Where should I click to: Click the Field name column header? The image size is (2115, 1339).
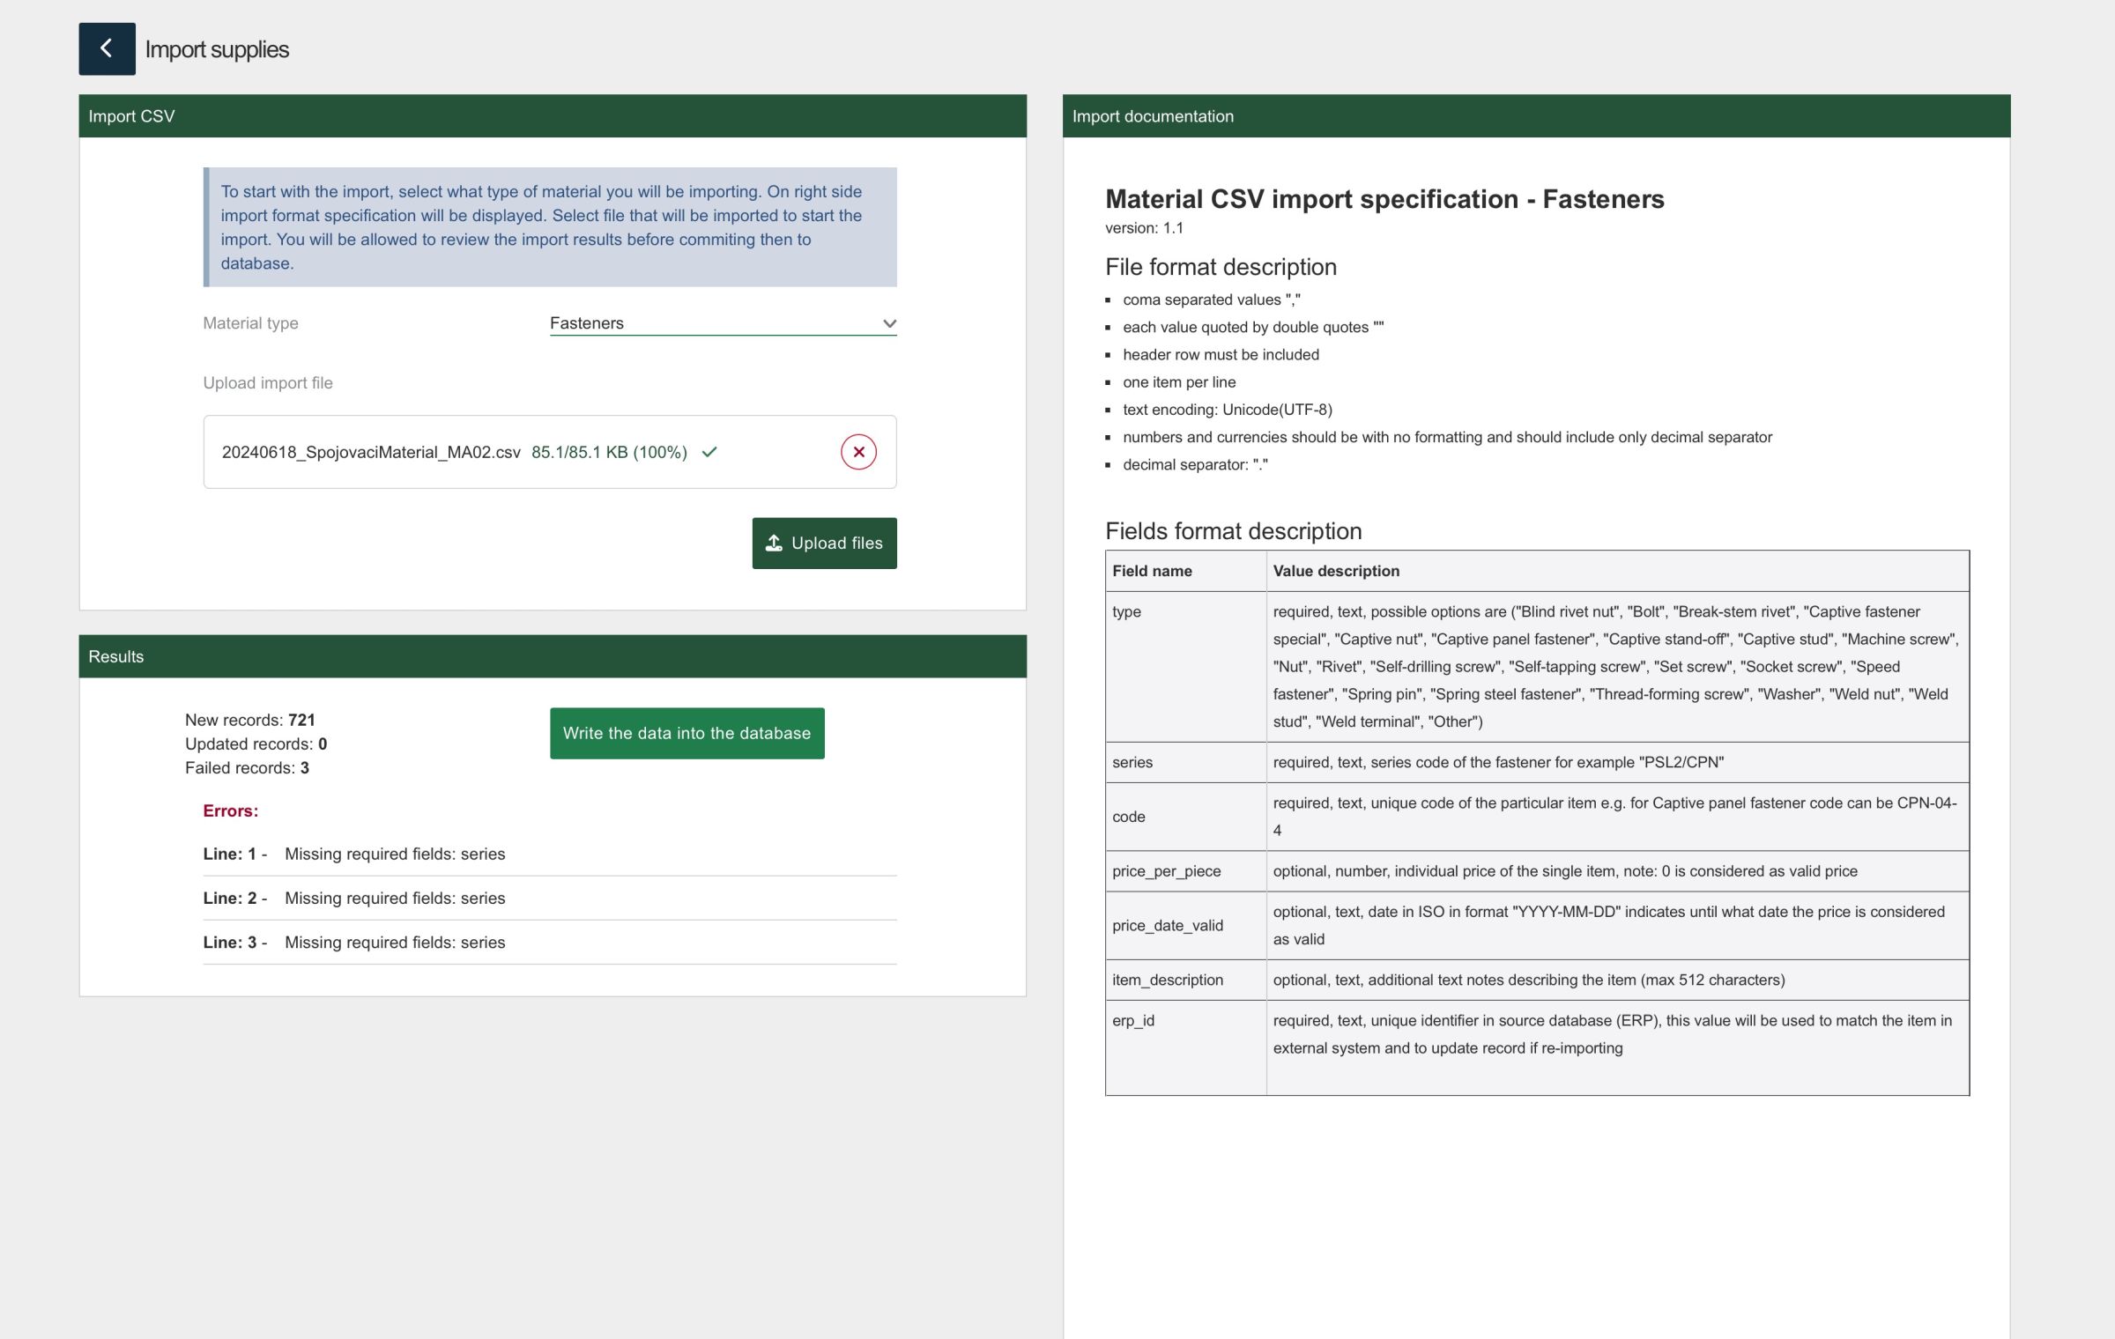click(x=1152, y=571)
